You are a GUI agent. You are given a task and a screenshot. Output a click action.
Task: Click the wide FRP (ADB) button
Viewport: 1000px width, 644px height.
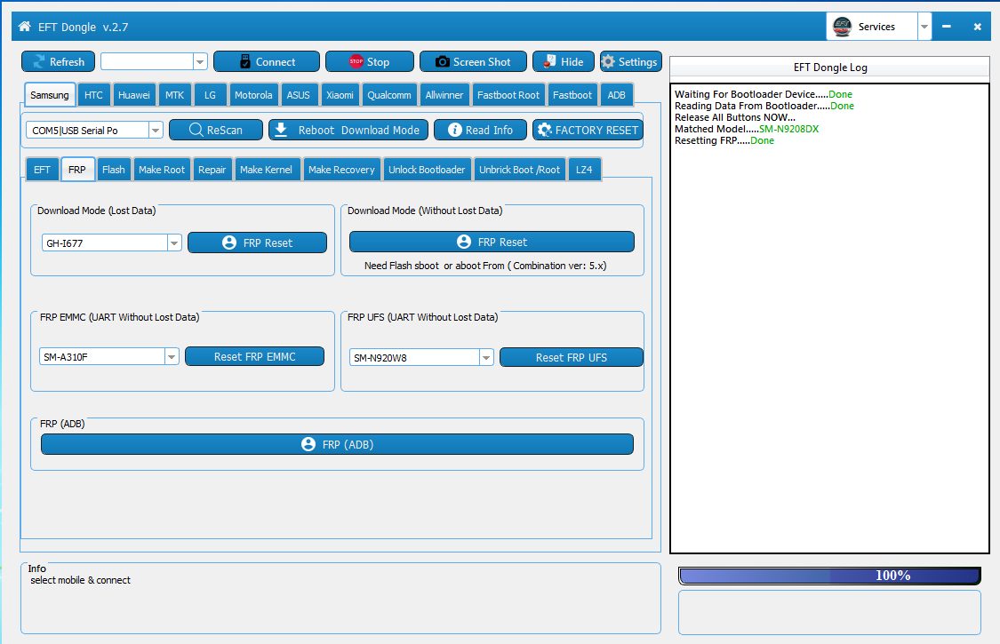(x=337, y=444)
